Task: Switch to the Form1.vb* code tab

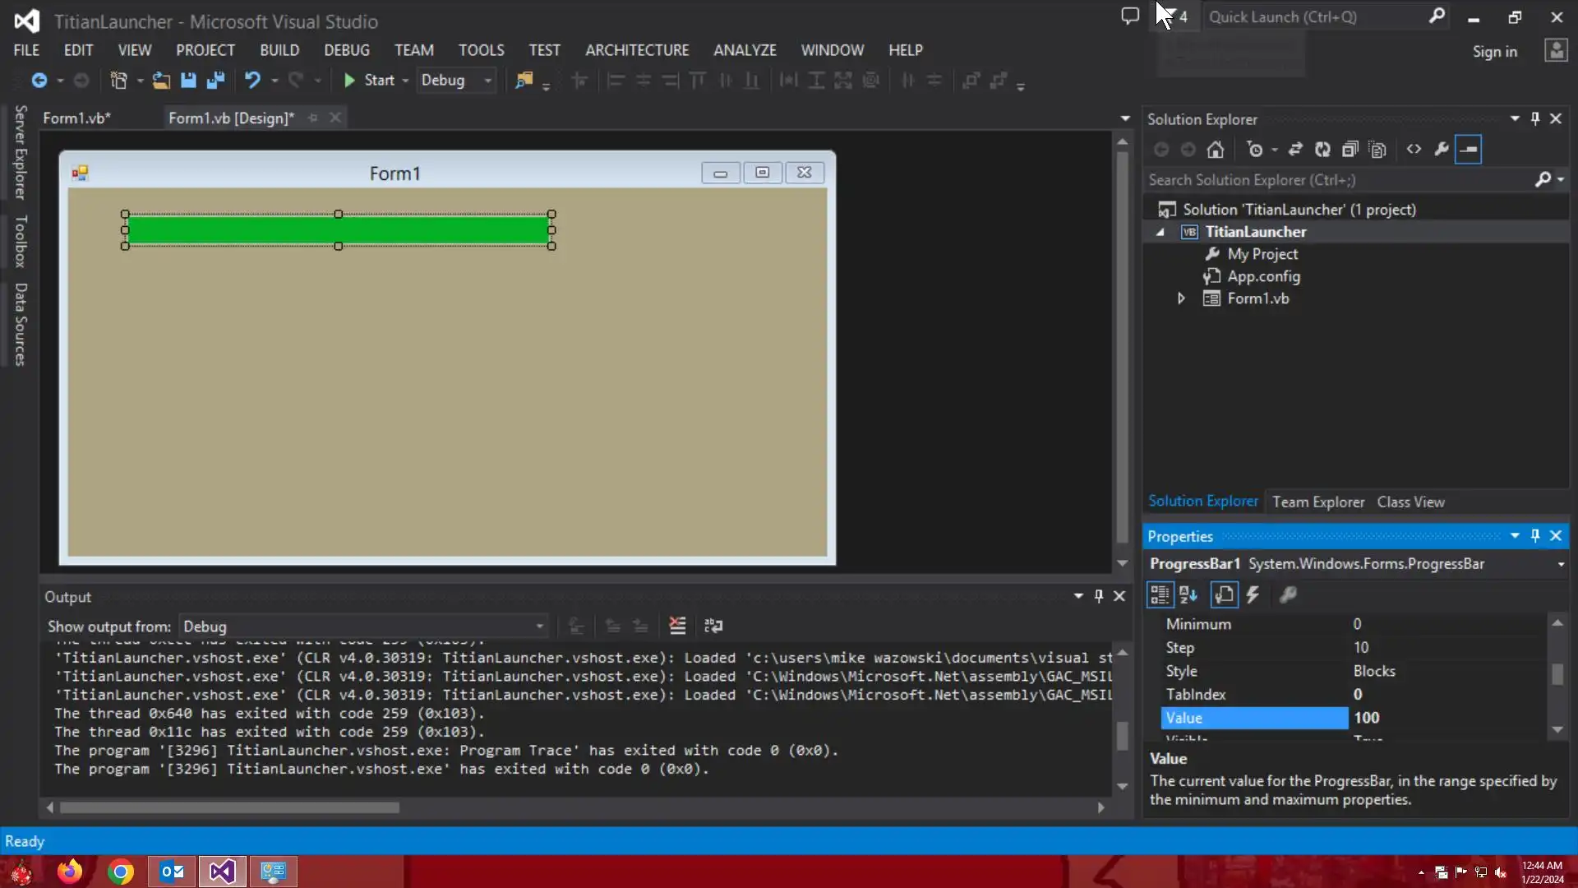Action: tap(76, 118)
